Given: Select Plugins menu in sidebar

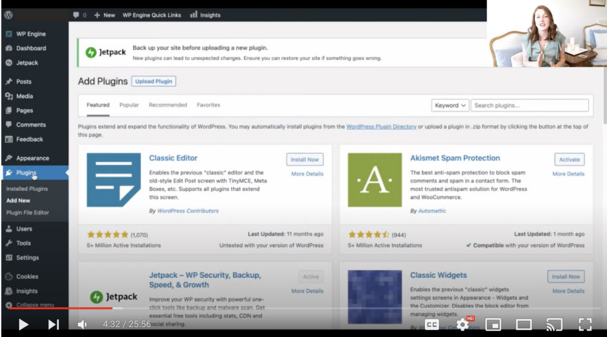Looking at the screenshot, I should pos(34,172).
